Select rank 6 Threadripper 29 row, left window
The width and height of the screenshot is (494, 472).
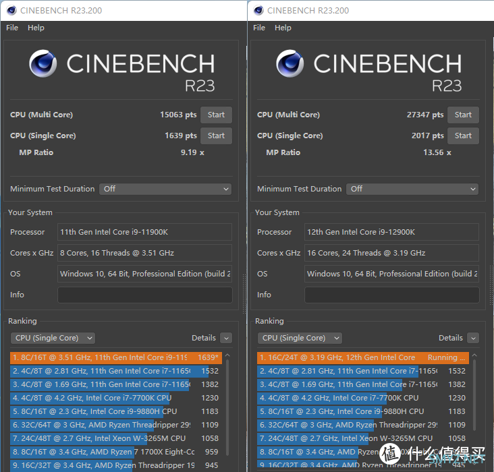116,425
